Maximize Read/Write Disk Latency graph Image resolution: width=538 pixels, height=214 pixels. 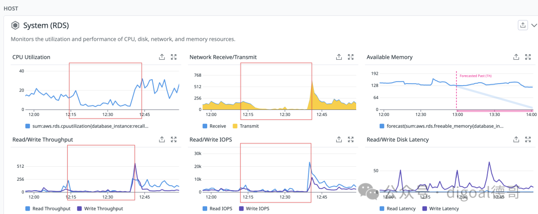(528, 139)
